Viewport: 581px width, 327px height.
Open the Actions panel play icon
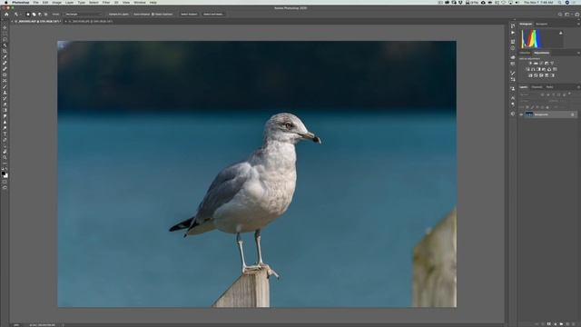(x=513, y=33)
